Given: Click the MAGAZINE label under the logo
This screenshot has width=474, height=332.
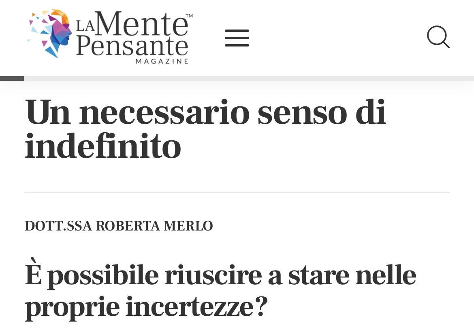Looking at the screenshot, I should coord(162,61).
